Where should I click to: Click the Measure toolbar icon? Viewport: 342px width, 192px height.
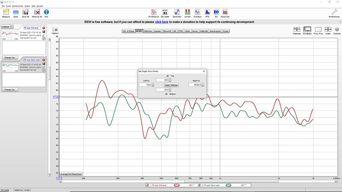6,13
